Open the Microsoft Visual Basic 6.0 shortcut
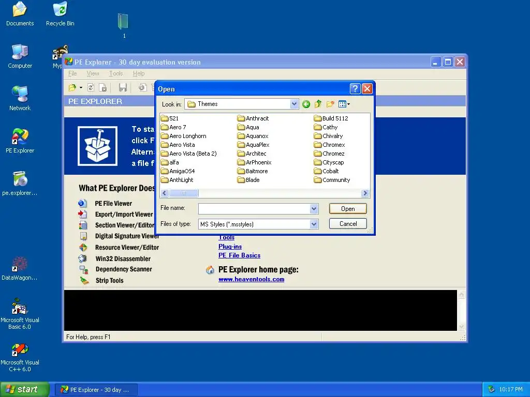Screen dimensions: 530x397 click(x=20, y=314)
